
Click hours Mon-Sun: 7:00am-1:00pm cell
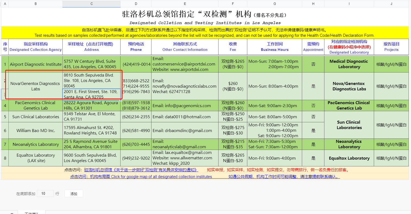pos(275,64)
